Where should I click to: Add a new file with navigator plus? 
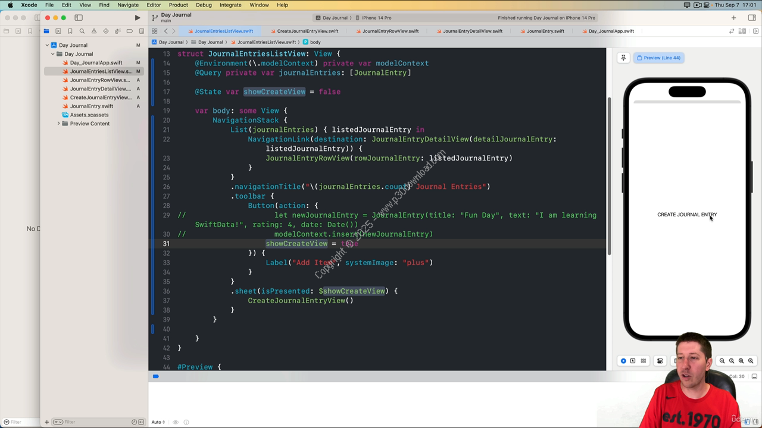click(46, 422)
